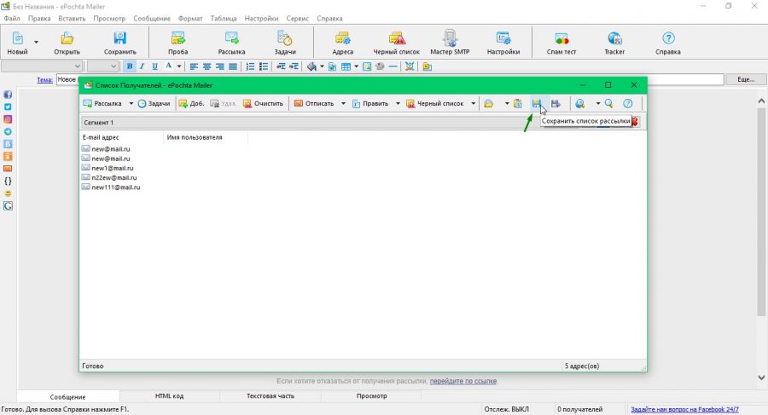Screen dimensions: 768x415
Task: Open the font color dropdown arrow
Action: coord(179,66)
